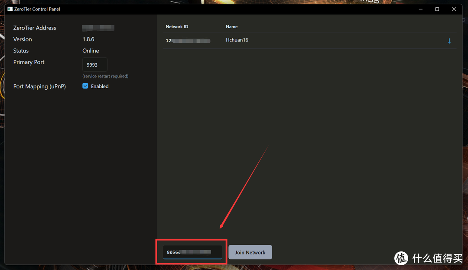Click the Version label
The height and width of the screenshot is (270, 468).
23,39
